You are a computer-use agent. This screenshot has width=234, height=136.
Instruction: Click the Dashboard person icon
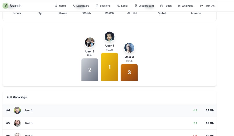(x=73, y=6)
